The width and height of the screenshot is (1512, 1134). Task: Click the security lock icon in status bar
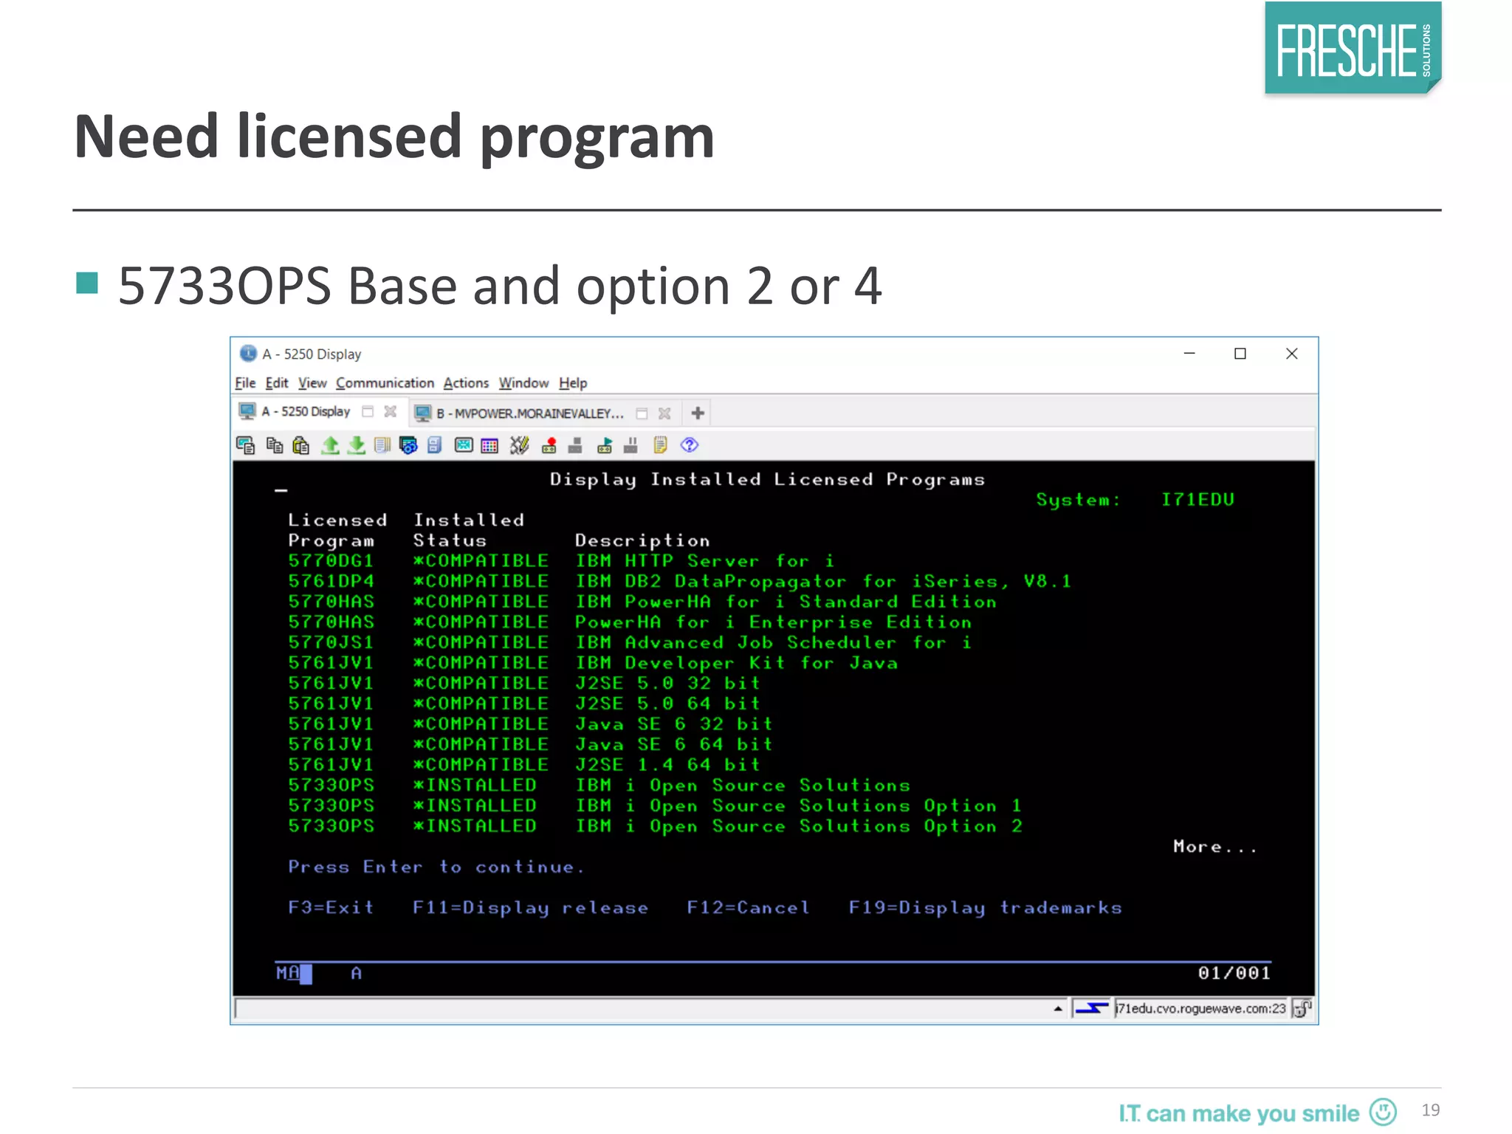(x=1302, y=1008)
